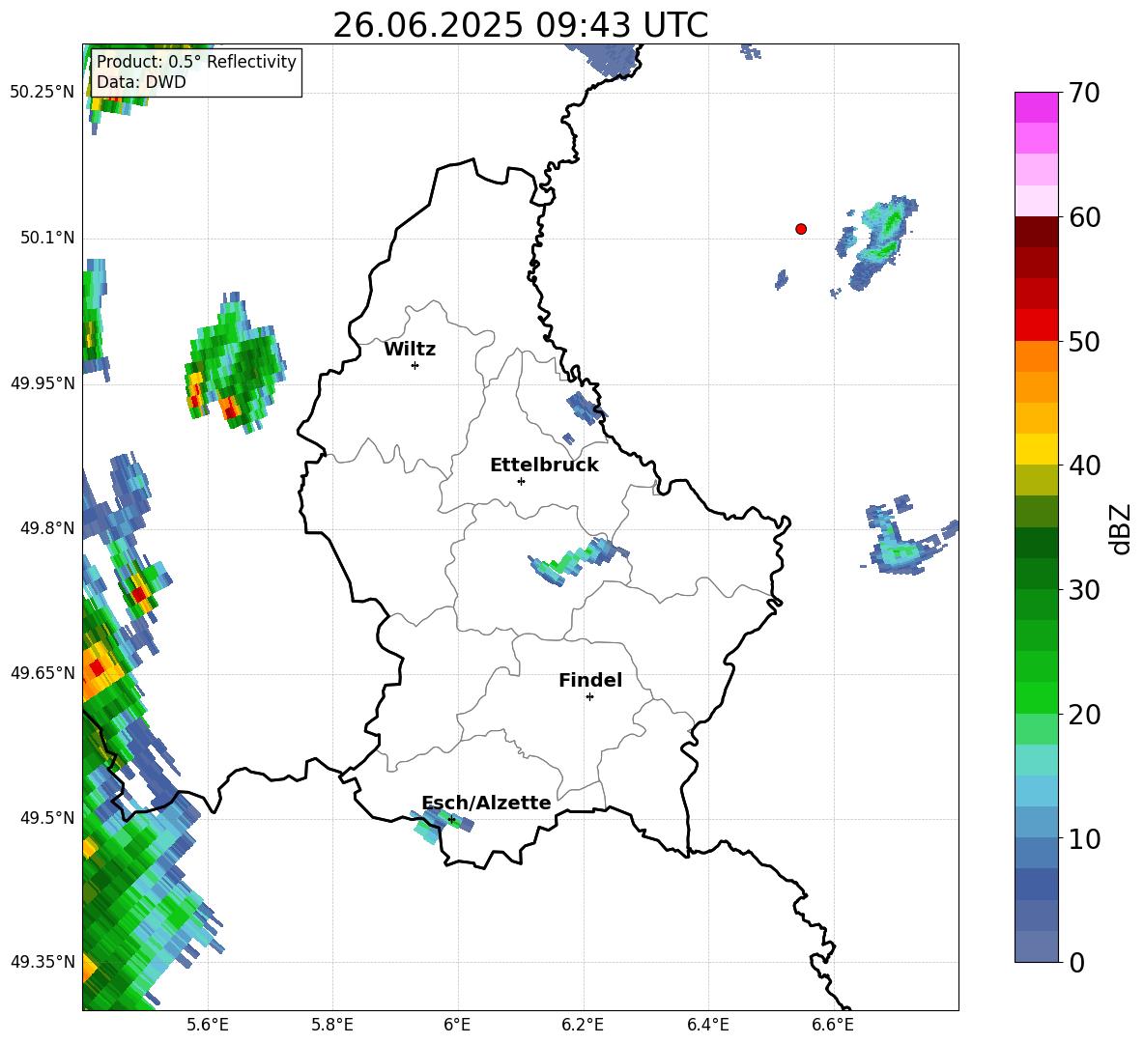1144x1044 pixels.
Task: Click the 50.25°N latitude label
Action: pos(43,93)
